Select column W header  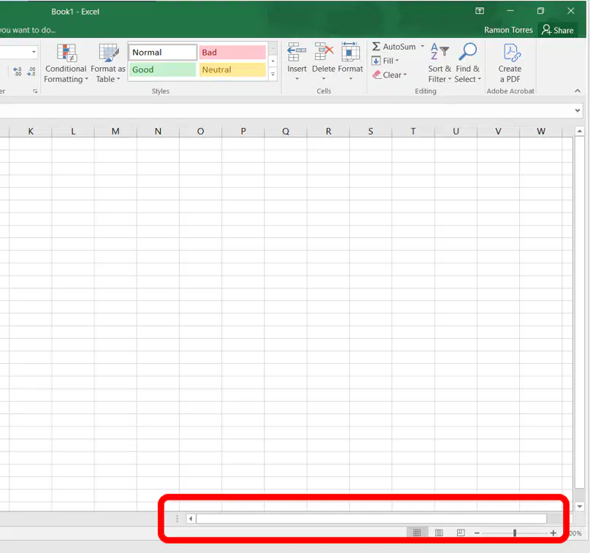(540, 131)
